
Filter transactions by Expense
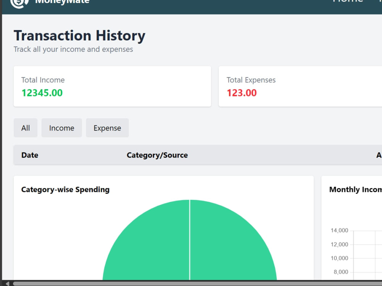point(107,128)
